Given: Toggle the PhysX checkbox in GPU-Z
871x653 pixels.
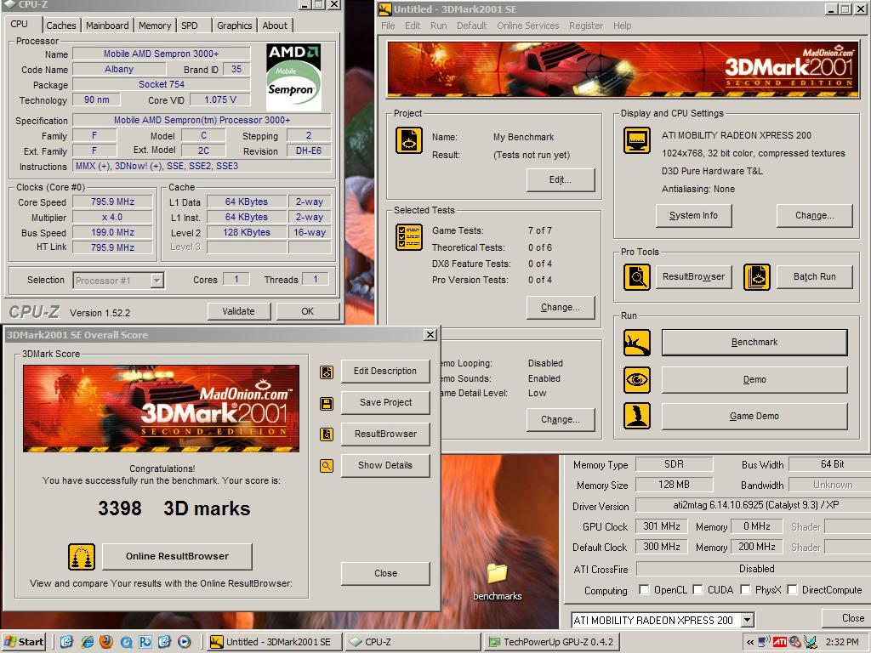Looking at the screenshot, I should coord(745,590).
